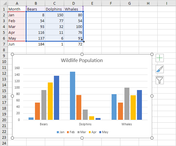Click the Select All corner button
Screen dimensions: 176x146
(x=3, y=3)
